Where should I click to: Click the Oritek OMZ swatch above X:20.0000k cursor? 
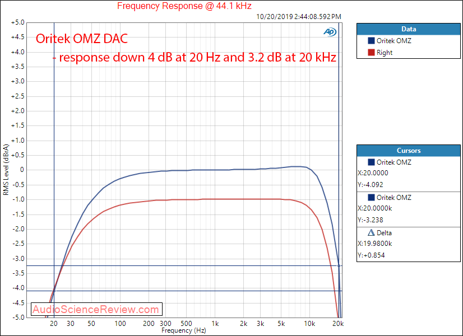(371, 197)
